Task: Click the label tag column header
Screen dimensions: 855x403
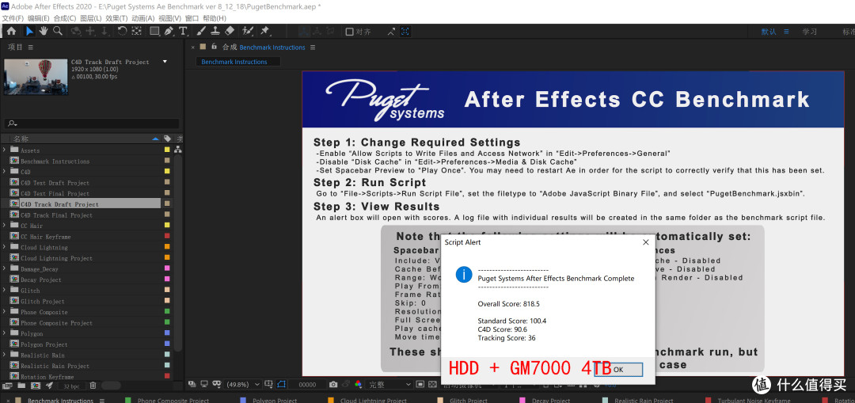Action: [x=167, y=139]
